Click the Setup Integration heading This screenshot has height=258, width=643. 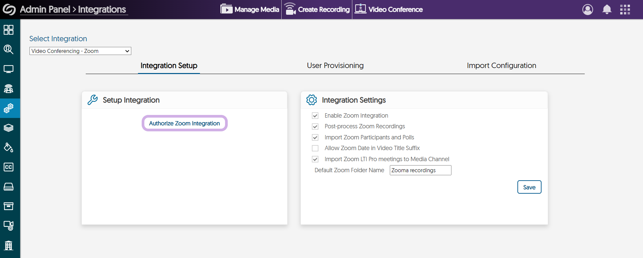click(x=131, y=100)
